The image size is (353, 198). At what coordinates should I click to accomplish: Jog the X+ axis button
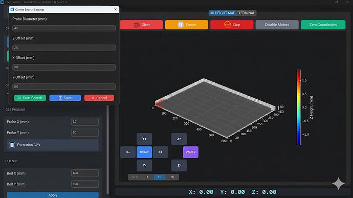tap(161, 152)
